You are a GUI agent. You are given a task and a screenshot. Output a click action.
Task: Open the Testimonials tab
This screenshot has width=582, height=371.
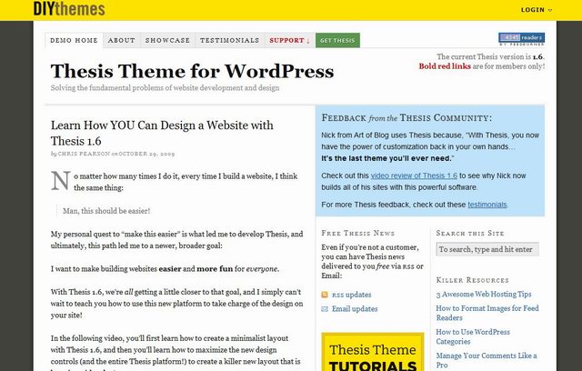(x=230, y=40)
